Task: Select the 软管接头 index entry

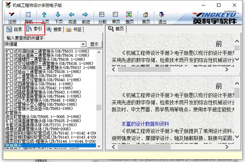Action: point(13,112)
